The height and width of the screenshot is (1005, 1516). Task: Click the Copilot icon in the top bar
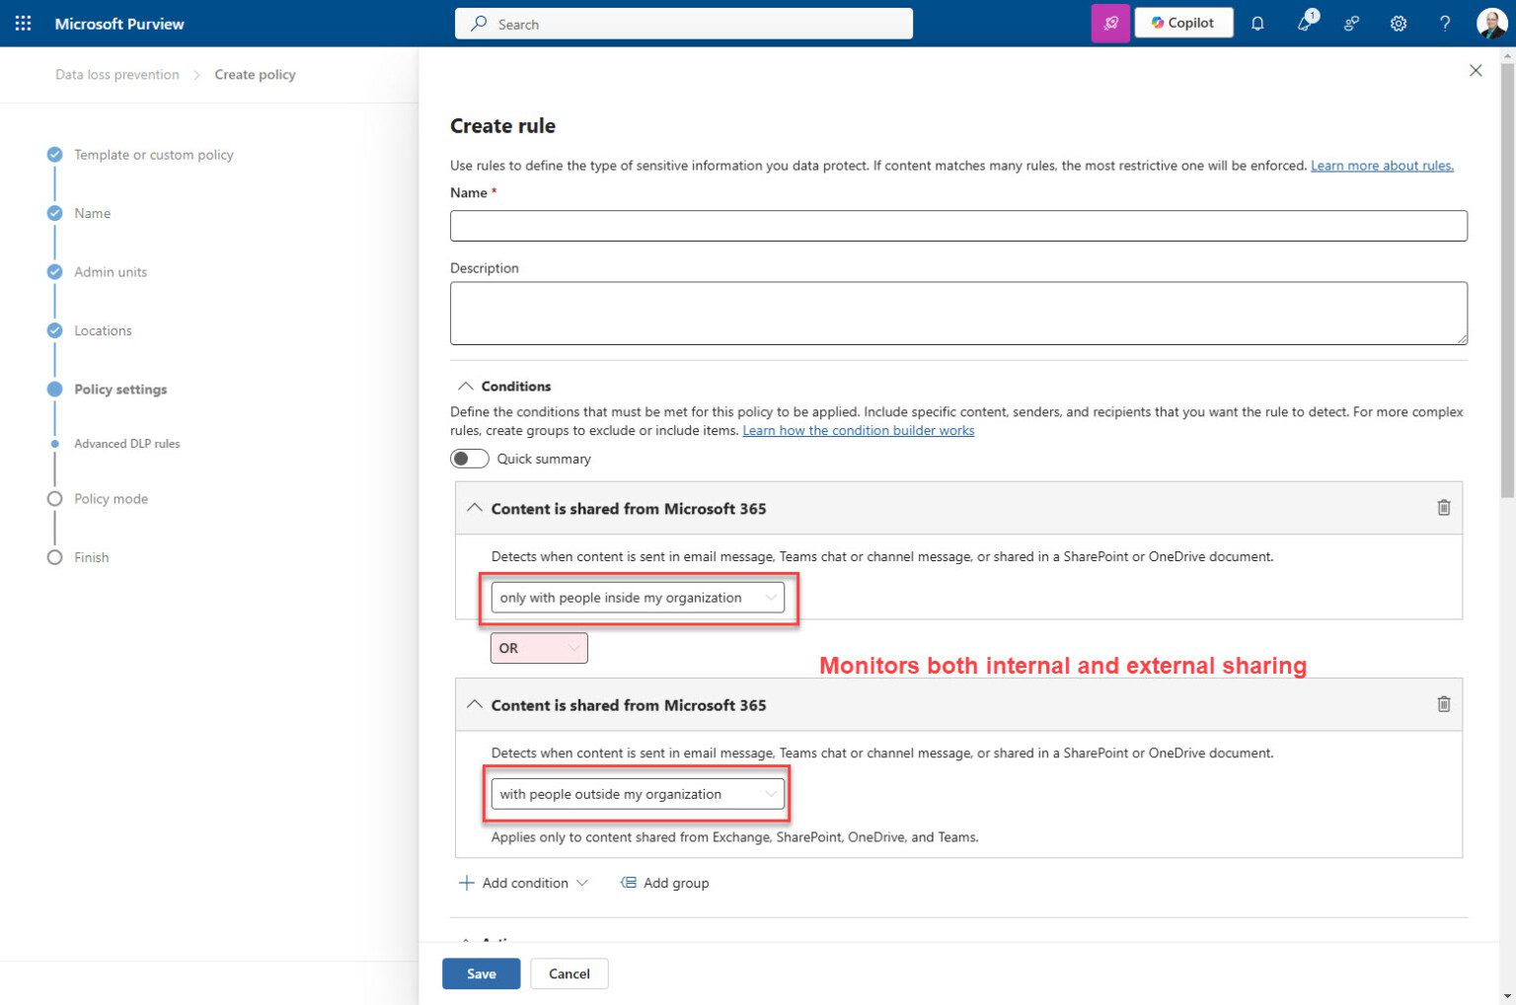(1183, 22)
